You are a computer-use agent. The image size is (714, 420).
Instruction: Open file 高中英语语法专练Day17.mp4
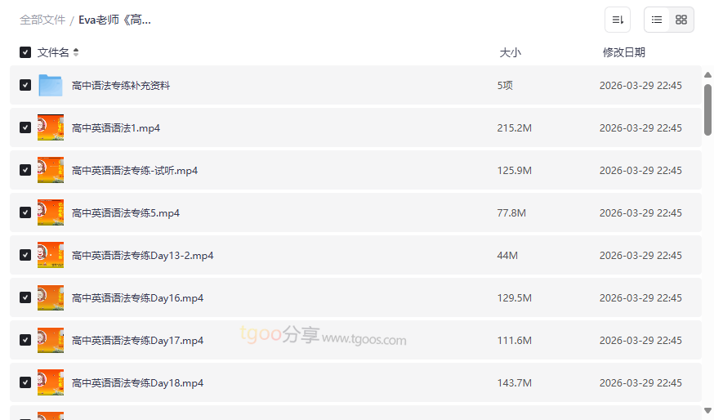(x=138, y=340)
